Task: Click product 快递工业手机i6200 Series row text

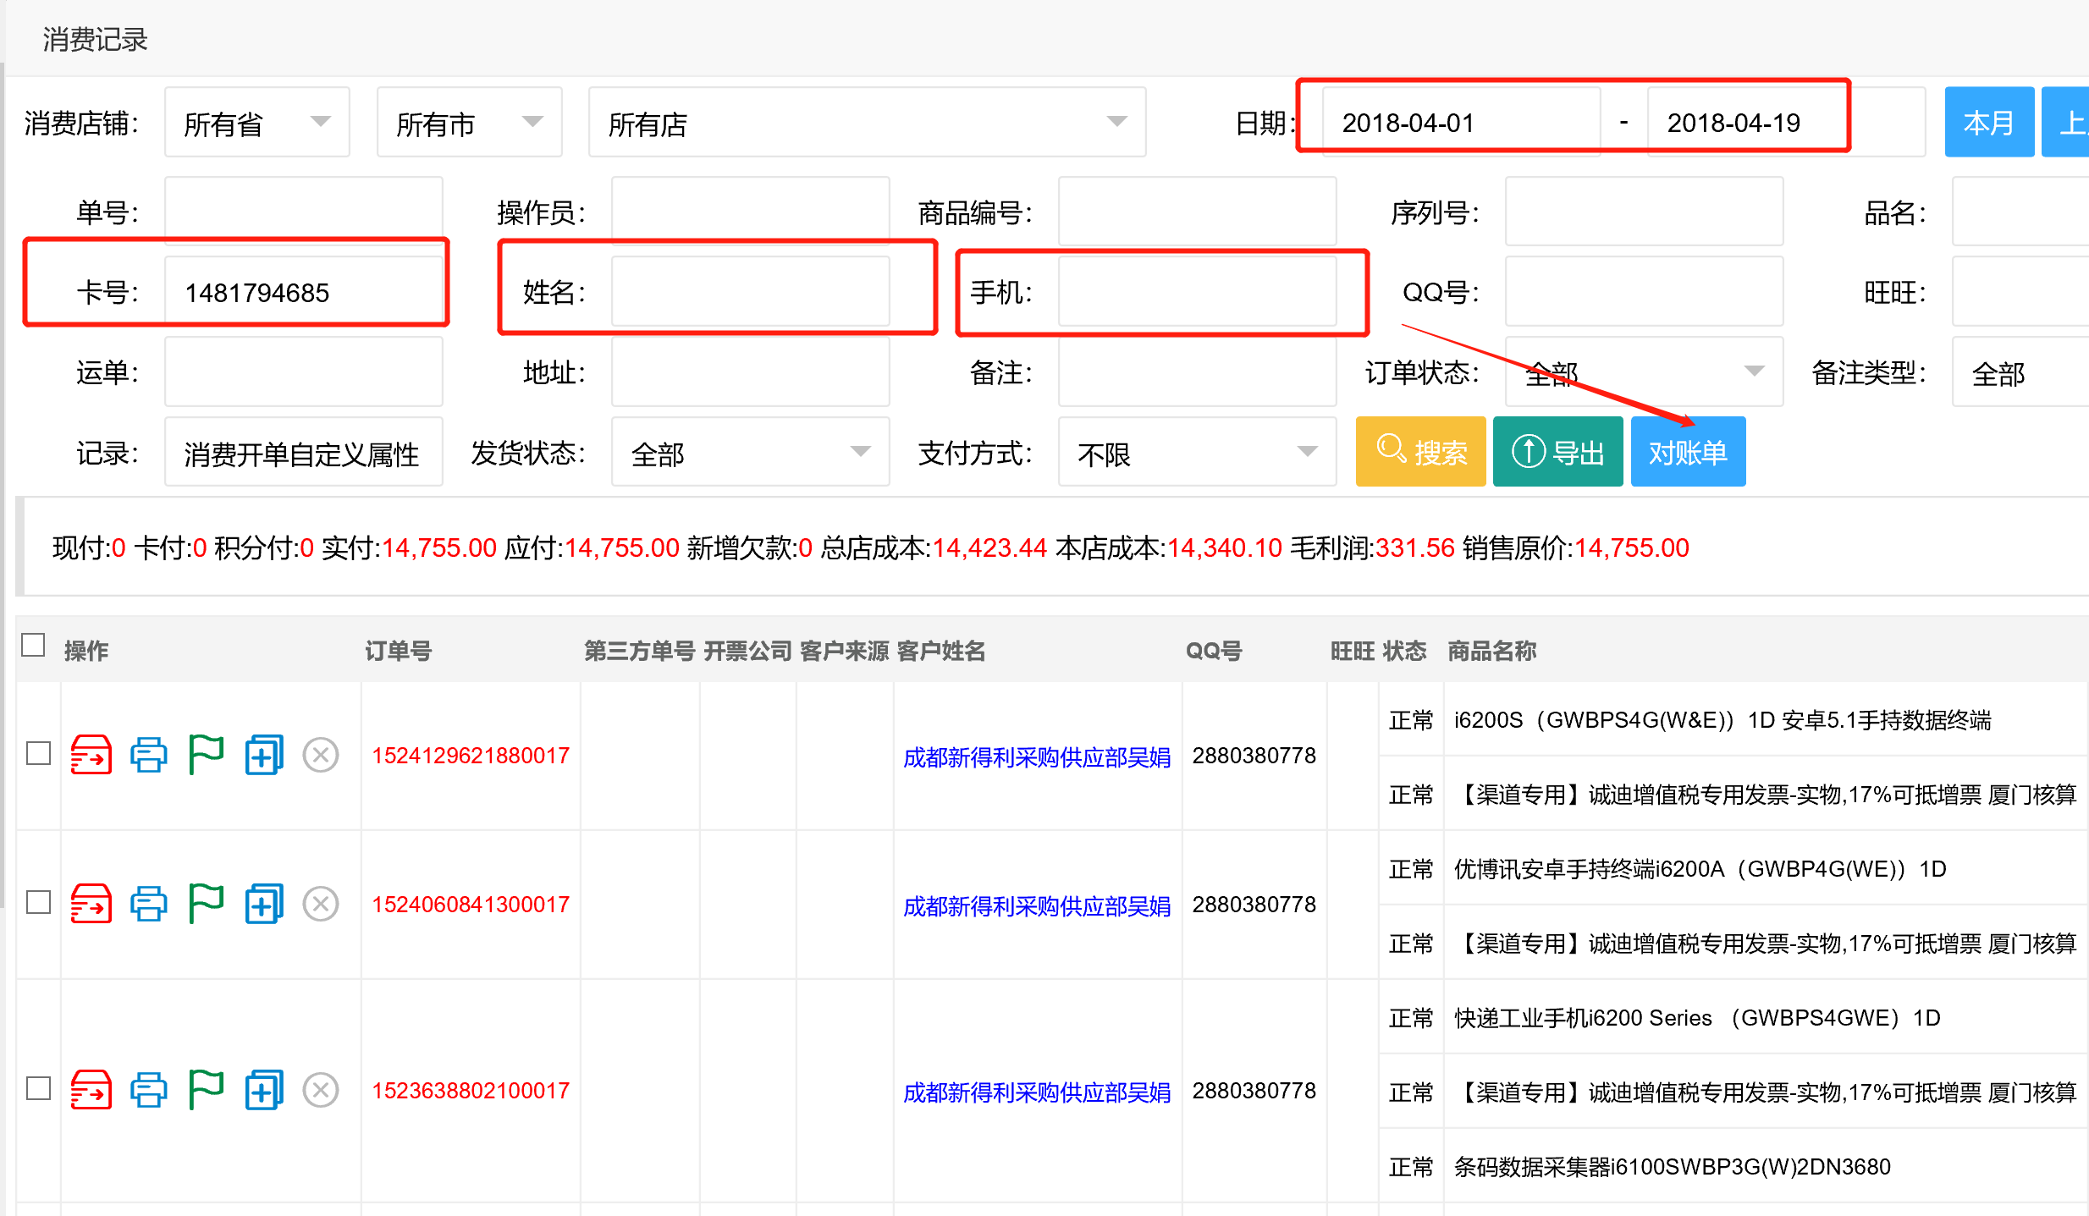Action: (1697, 1018)
